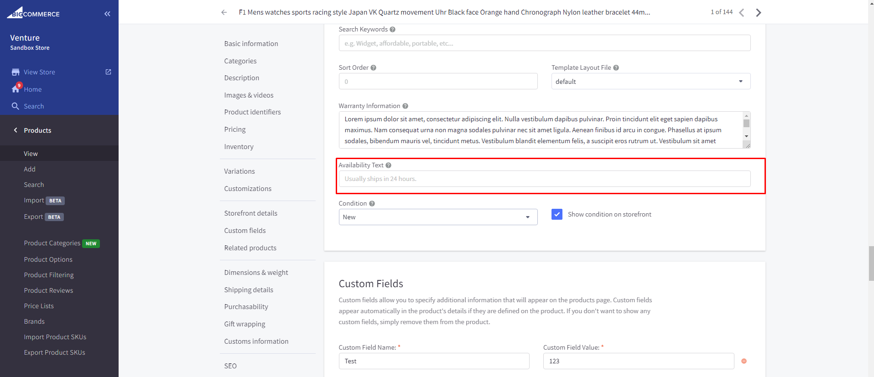Open Product Options in sidebar

coord(48,259)
